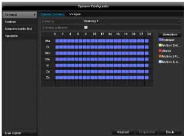This screenshot has height=136, width=184.
Task: Click the Bewerken button
Action: tap(170, 34)
